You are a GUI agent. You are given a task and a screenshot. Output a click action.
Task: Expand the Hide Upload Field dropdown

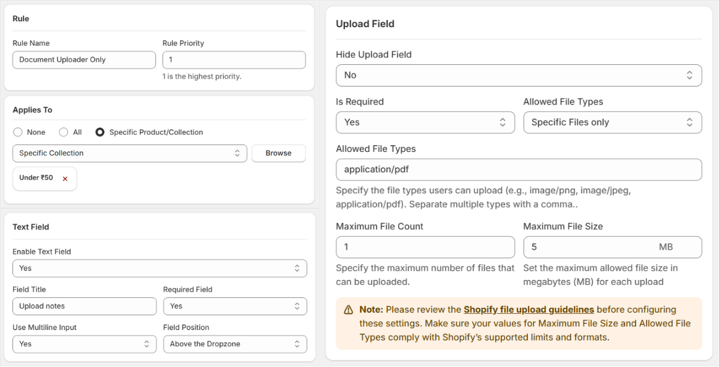click(x=518, y=75)
